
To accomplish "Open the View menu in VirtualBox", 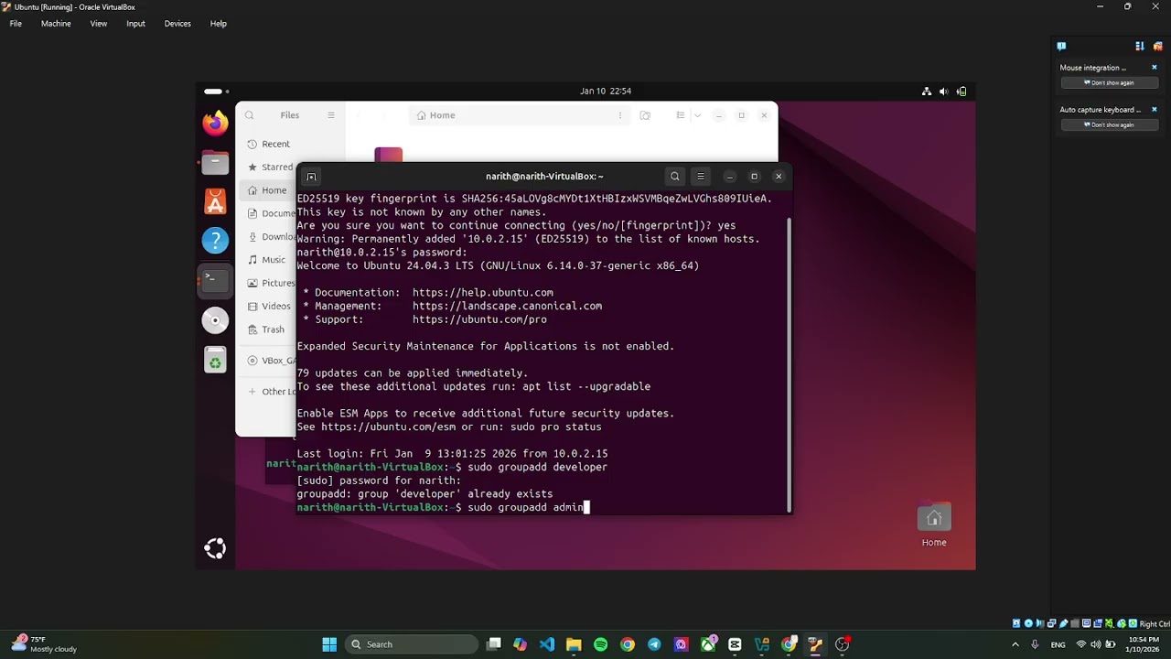I will click(x=99, y=24).
